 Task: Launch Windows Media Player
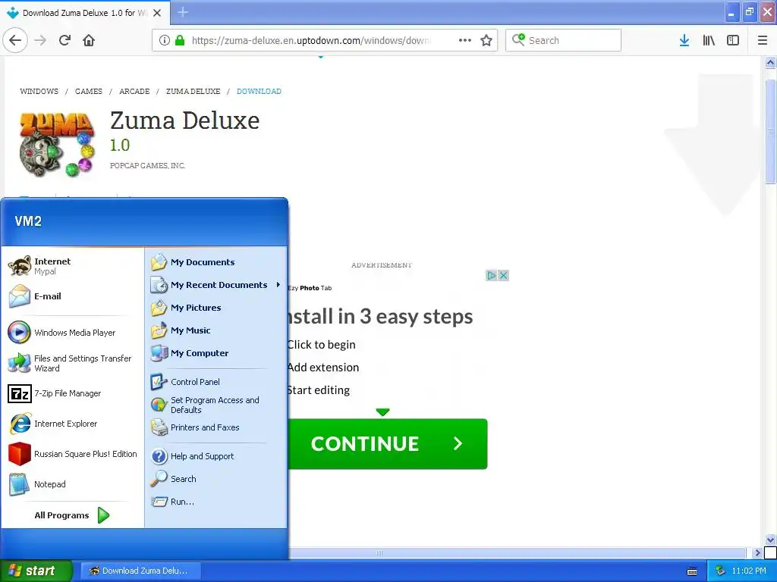tap(72, 333)
